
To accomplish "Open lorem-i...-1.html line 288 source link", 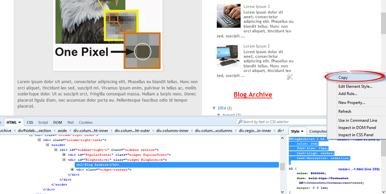I will (359, 169).
